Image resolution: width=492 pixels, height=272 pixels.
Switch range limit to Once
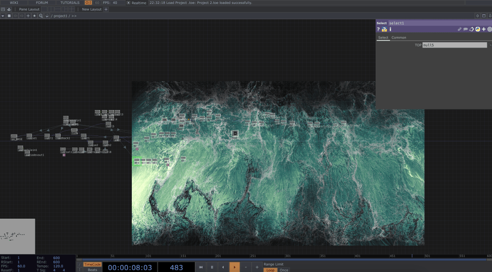[x=284, y=270]
